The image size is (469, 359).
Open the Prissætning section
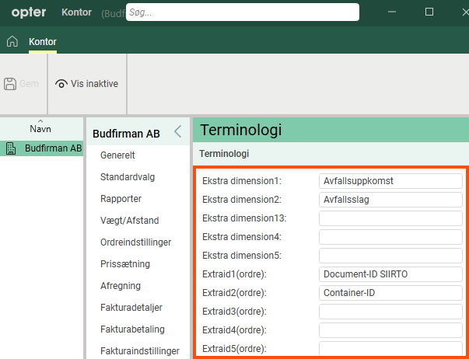pos(124,264)
